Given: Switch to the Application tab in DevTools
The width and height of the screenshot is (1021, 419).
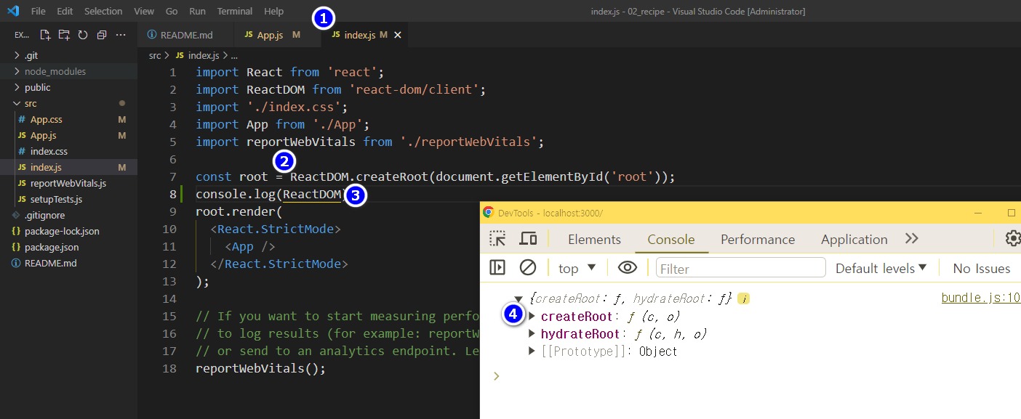Looking at the screenshot, I should coord(854,239).
